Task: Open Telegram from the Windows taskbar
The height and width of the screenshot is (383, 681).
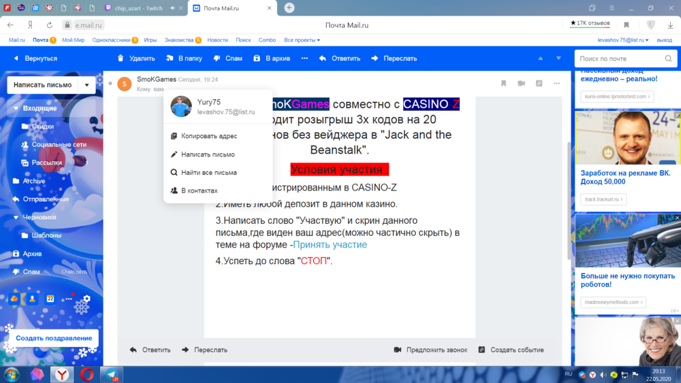Action: 112,374
